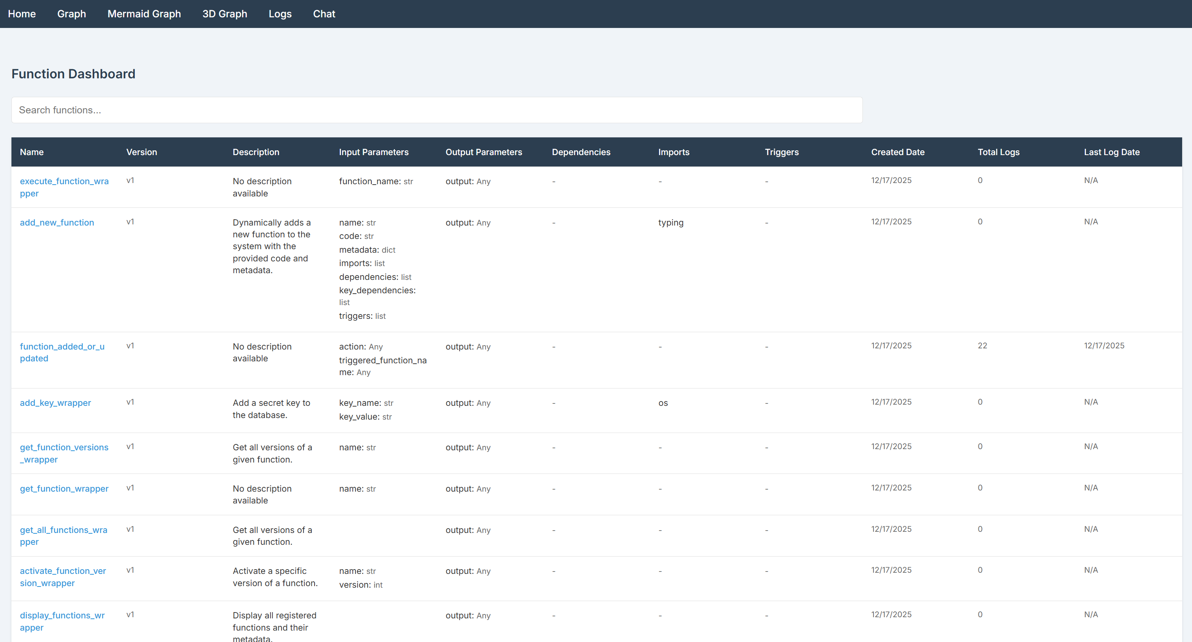Image resolution: width=1192 pixels, height=642 pixels.
Task: Open display_functions_wrapper details
Action: tap(62, 621)
